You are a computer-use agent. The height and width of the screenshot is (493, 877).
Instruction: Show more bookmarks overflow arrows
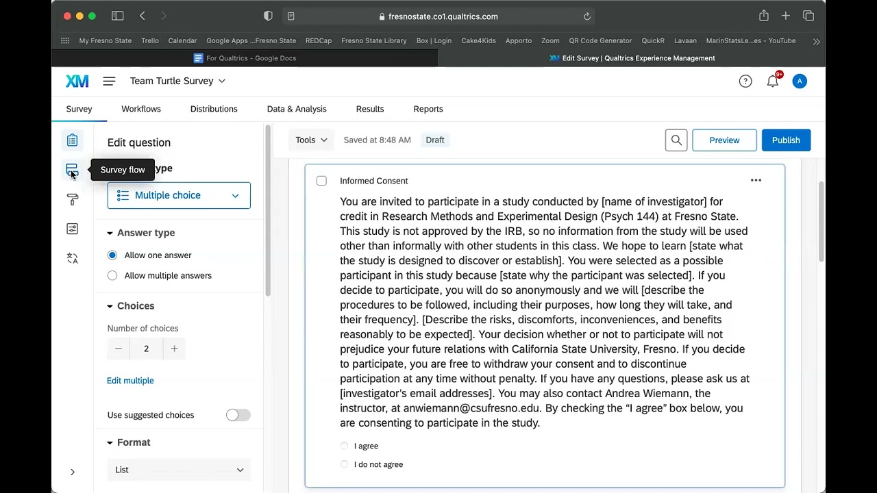[816, 41]
